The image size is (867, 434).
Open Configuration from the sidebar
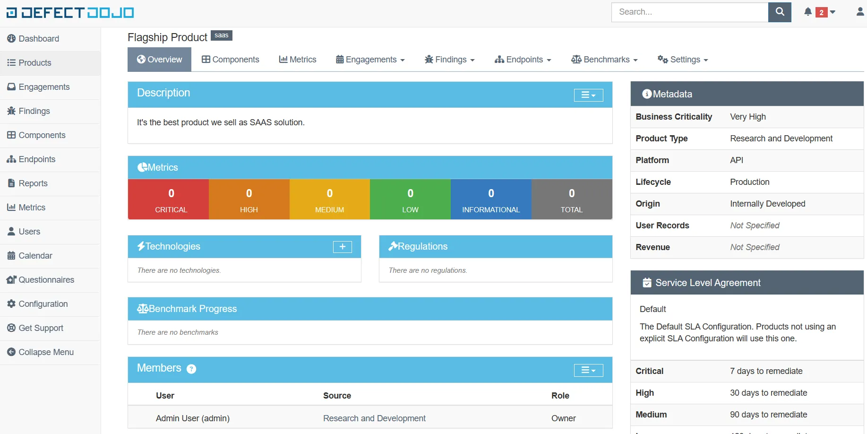point(43,304)
